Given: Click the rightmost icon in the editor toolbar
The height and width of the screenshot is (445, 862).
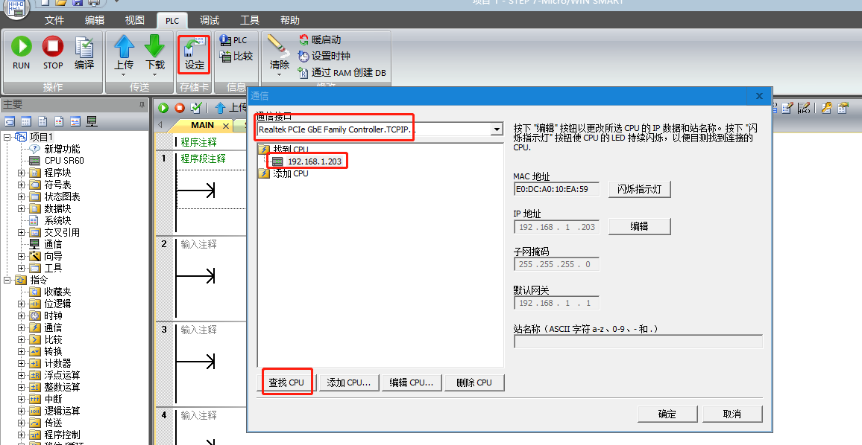Looking at the screenshot, I should pos(843,108).
